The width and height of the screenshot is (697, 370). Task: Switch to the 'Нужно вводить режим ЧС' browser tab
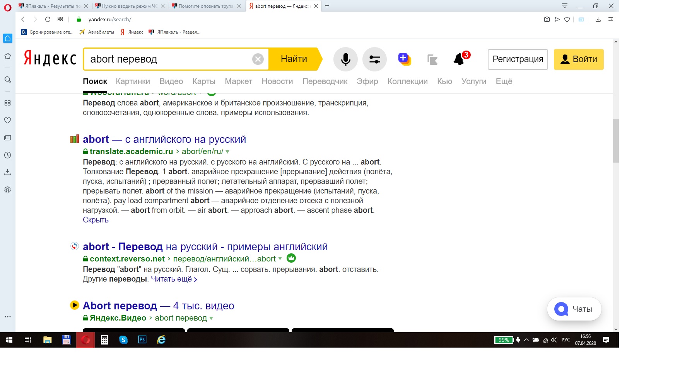click(x=130, y=6)
